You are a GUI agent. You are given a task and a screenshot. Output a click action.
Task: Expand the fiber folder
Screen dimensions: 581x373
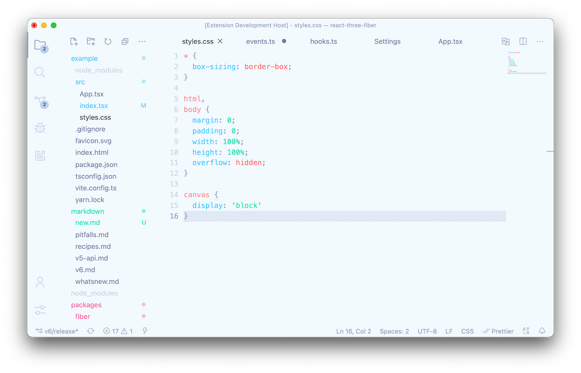point(82,316)
